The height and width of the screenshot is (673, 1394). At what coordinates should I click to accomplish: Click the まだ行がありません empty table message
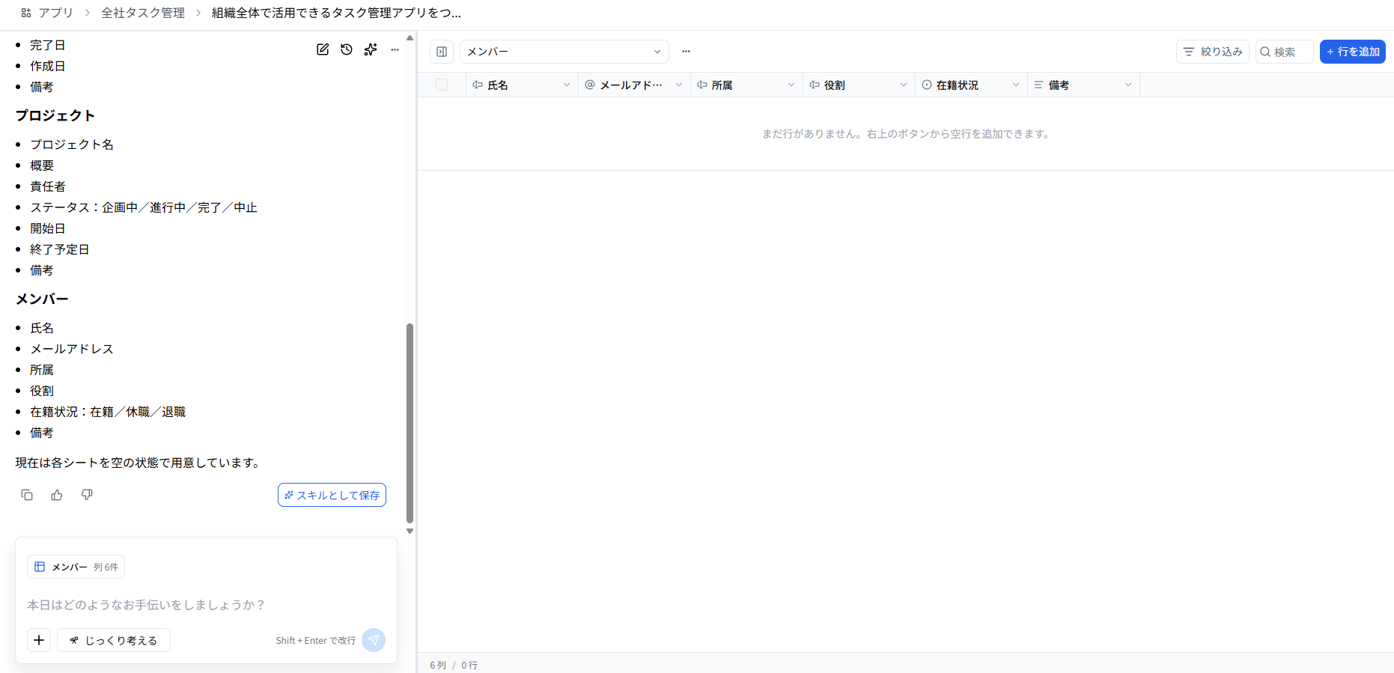pos(906,134)
